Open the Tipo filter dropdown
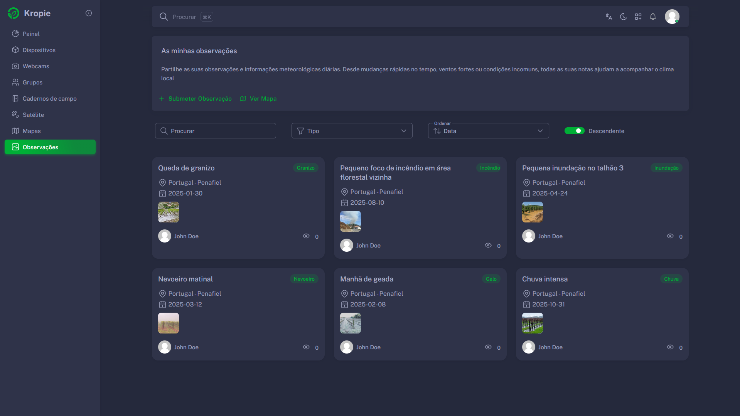The height and width of the screenshot is (416, 740). [352, 131]
